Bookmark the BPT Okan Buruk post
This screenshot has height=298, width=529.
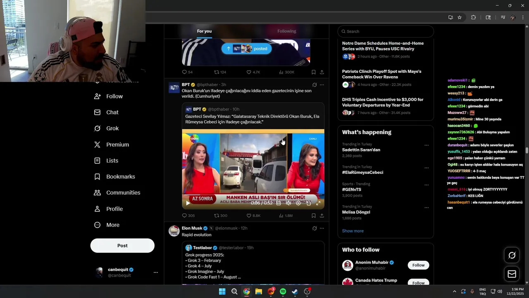pyautogui.click(x=314, y=216)
